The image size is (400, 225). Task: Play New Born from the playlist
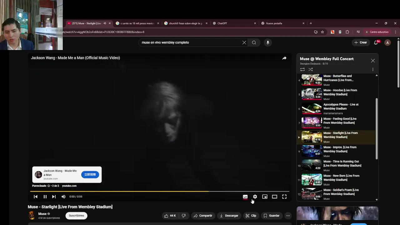pos(336,180)
